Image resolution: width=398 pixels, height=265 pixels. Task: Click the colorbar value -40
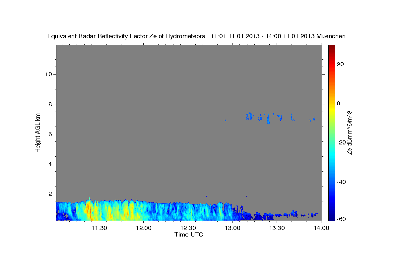pos(342,182)
